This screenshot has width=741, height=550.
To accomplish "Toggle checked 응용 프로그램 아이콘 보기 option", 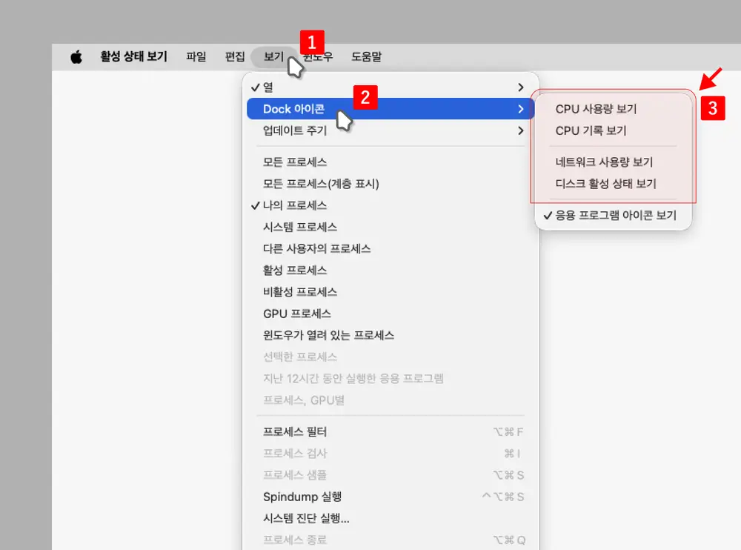I will (x=613, y=216).
